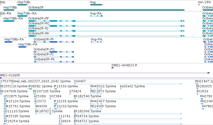Select the 304467 alignment label
Image resolution: width=213 pixels, height=125 pixels.
pos(80,81)
